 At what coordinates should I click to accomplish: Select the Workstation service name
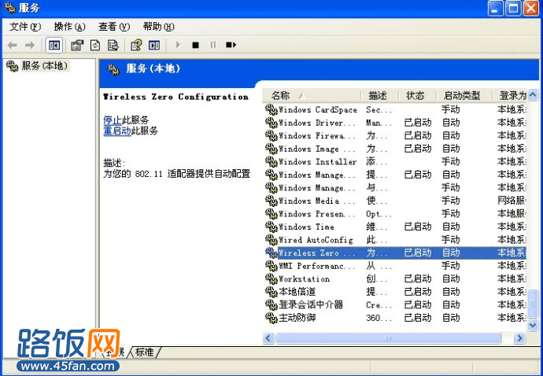(305, 278)
